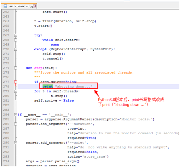The width and height of the screenshot is (180, 167).
Task: Collapse the if args.quiet block at line 277
Action: coord(16,82)
